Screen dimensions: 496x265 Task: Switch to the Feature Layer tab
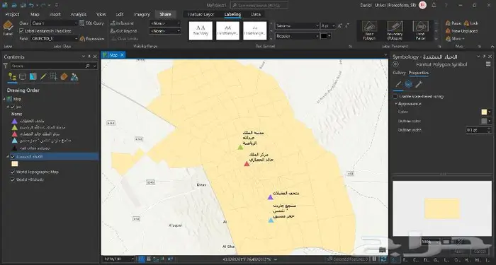[x=201, y=14]
